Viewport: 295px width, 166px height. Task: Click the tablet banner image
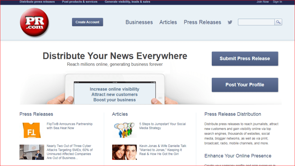tap(115, 89)
